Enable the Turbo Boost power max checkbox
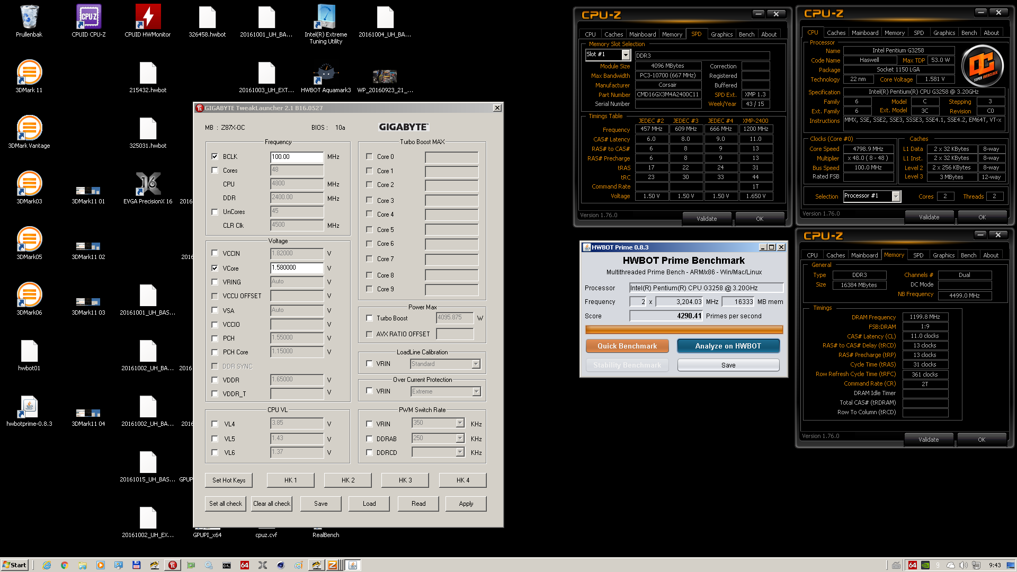1017x572 pixels. (369, 318)
